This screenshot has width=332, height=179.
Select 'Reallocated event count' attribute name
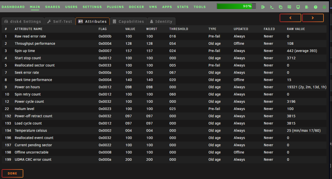click(34, 138)
